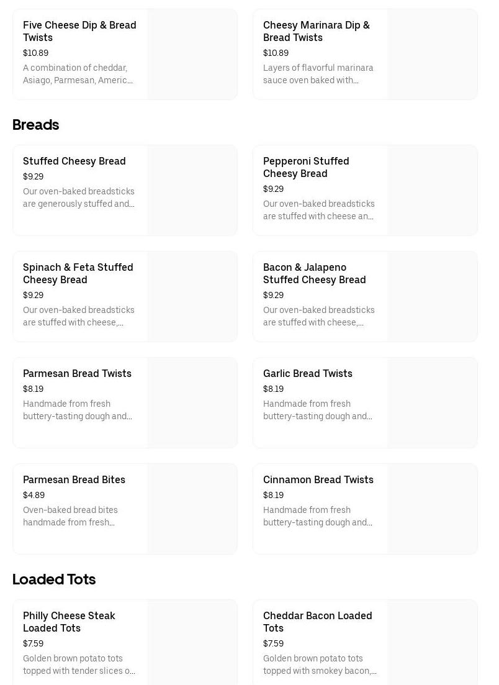
Task: Choose Pepperoni Stuffed Cheesy Bread
Action: (x=306, y=167)
